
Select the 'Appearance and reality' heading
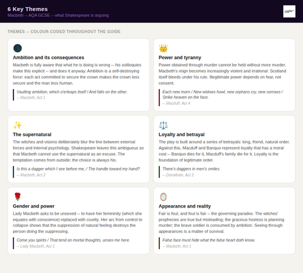click(185, 206)
